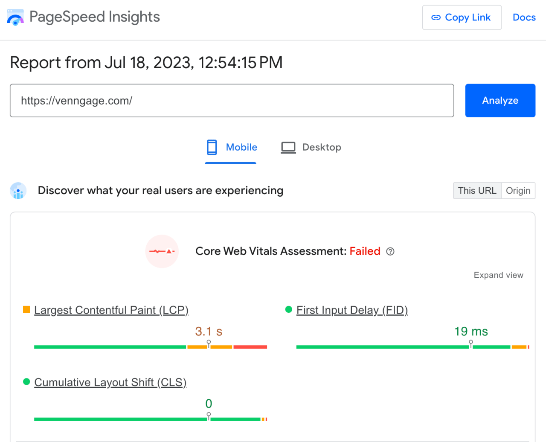Open the First Input Delay metric details

pyautogui.click(x=351, y=310)
